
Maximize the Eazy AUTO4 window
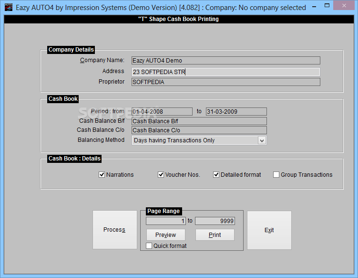327,6
